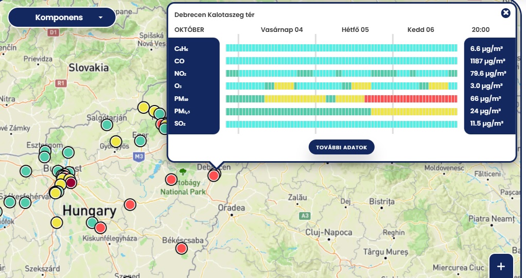526x278 pixels.
Task: Click the green station marker at Eger
Action: click(x=140, y=141)
